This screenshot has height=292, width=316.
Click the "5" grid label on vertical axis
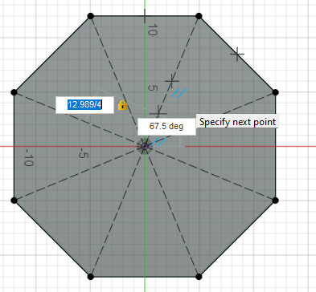(x=153, y=87)
